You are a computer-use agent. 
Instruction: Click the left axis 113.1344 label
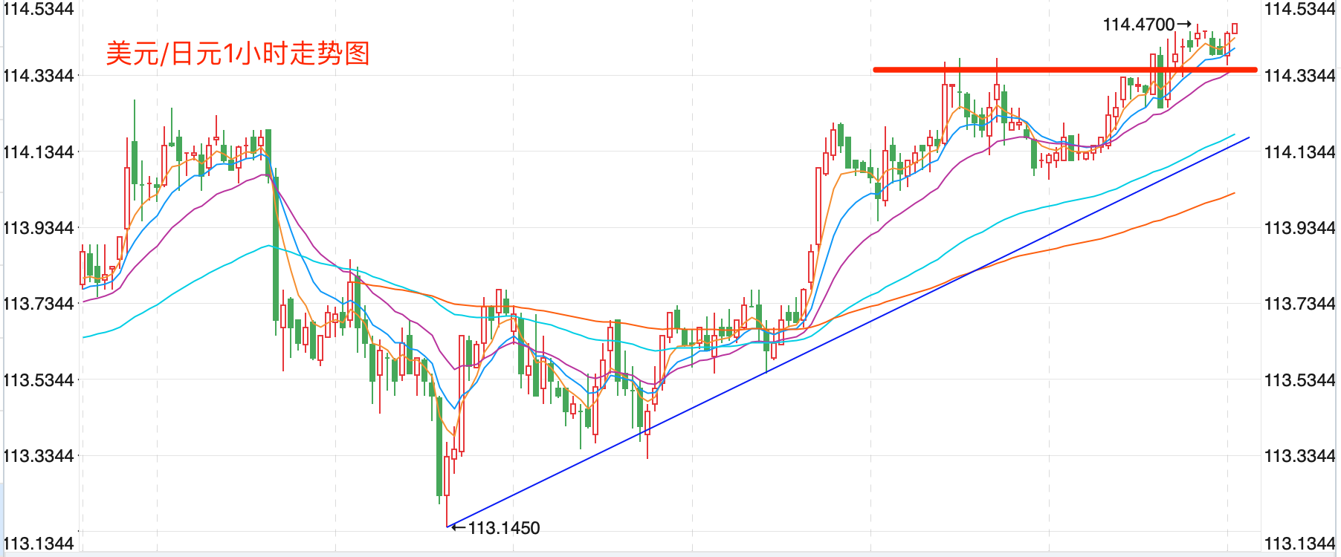tap(39, 543)
